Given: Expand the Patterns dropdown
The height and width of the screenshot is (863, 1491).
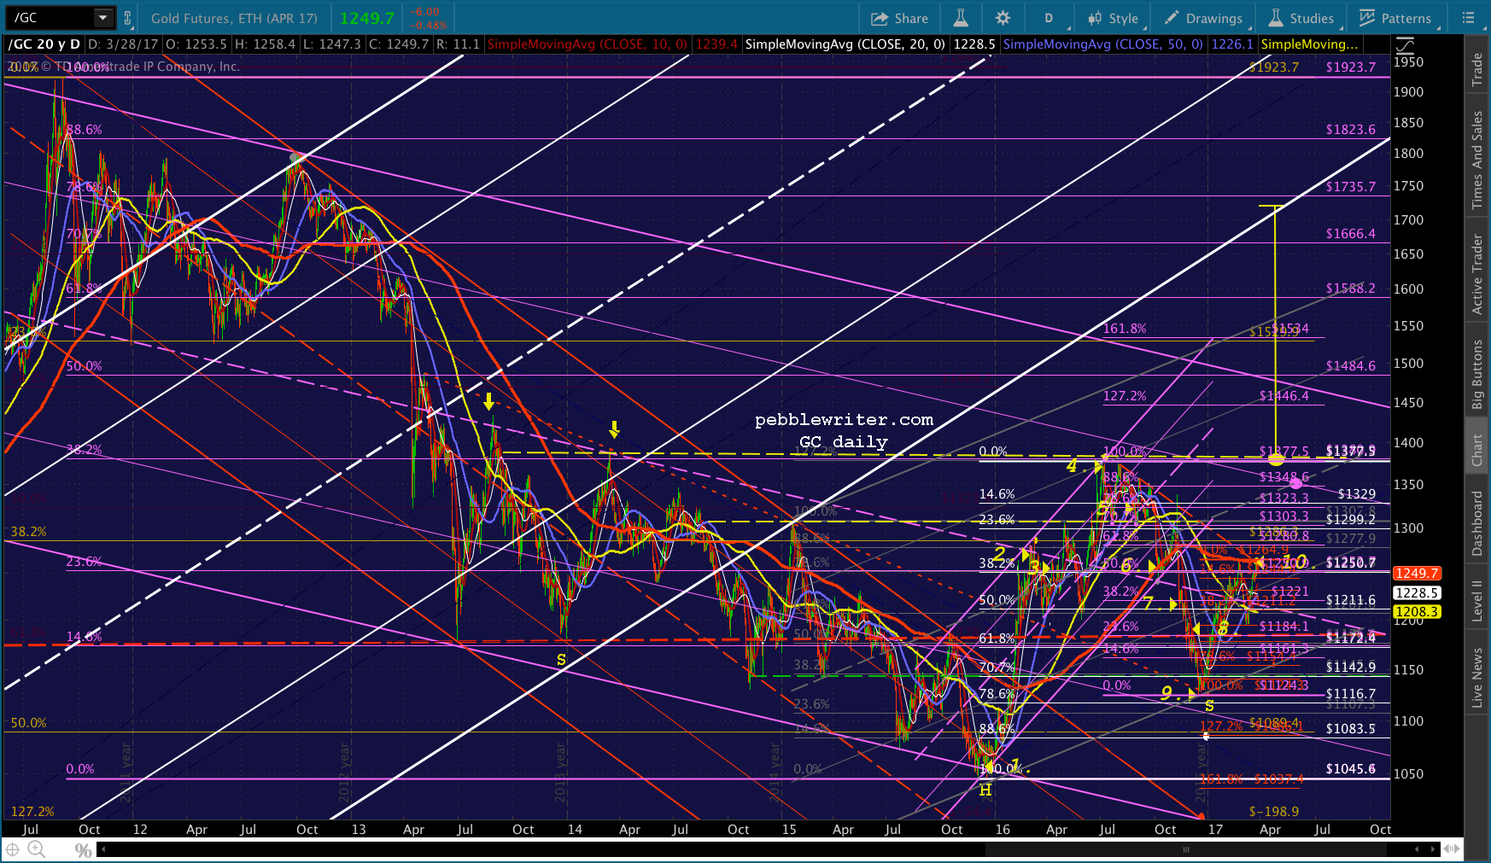Looking at the screenshot, I should click(1395, 18).
